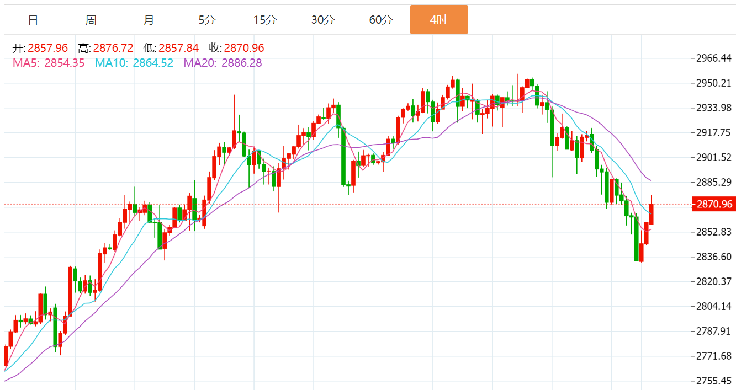This screenshot has height=390, width=736.
Task: Click the 2901.52 price axis label
Action: [x=714, y=157]
